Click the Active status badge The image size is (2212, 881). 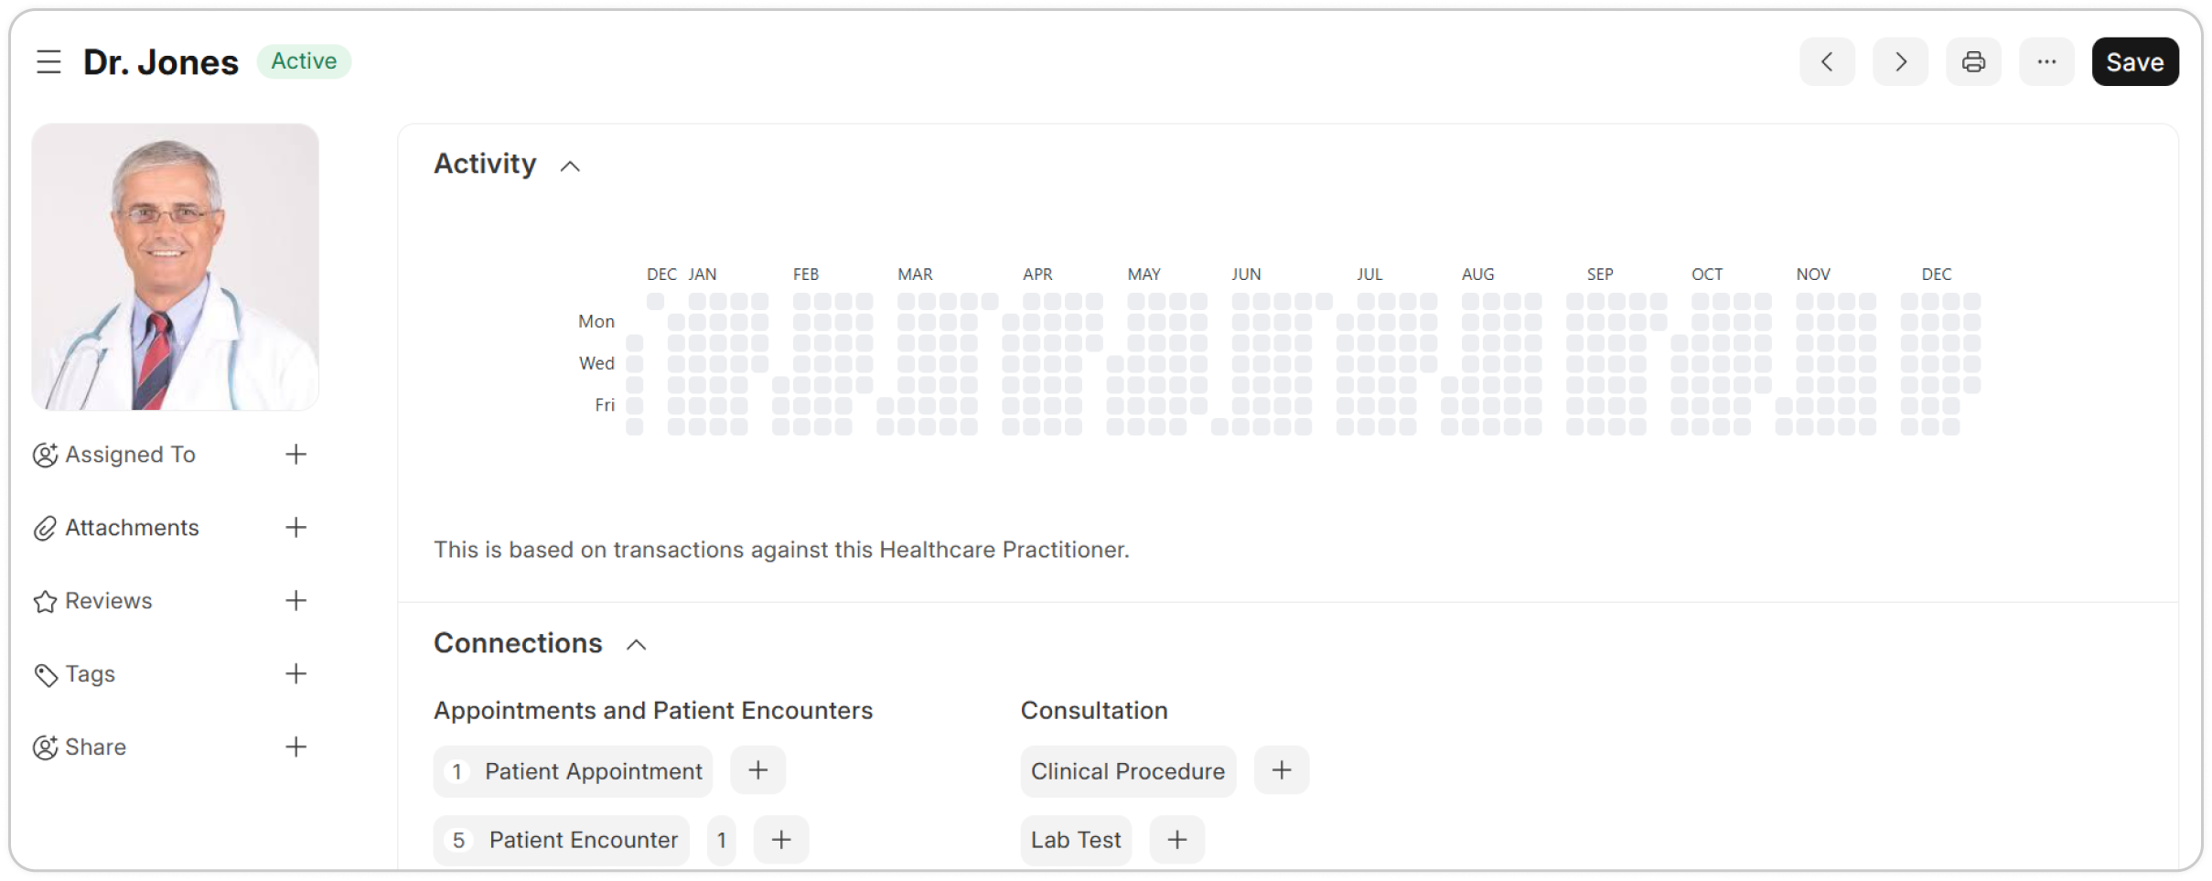pos(304,61)
